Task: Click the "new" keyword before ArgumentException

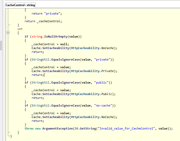Action: point(38,128)
